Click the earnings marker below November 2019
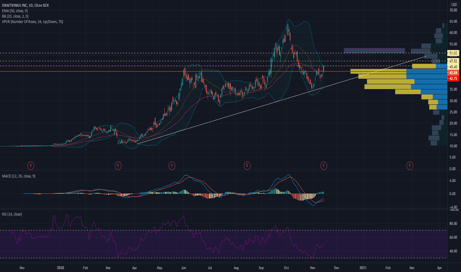 [31, 166]
